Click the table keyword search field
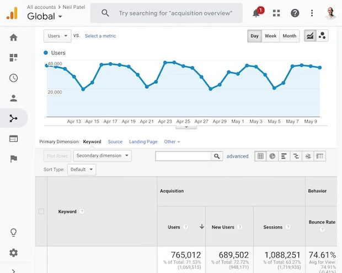The height and width of the screenshot is (273, 342). [x=184, y=156]
